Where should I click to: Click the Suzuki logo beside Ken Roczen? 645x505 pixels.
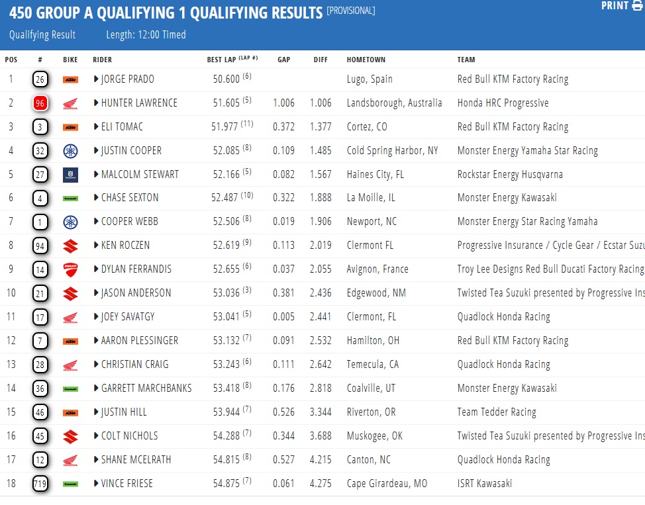[x=70, y=246]
